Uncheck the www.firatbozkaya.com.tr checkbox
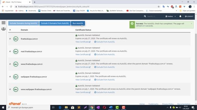197x110 pixels. point(10,64)
